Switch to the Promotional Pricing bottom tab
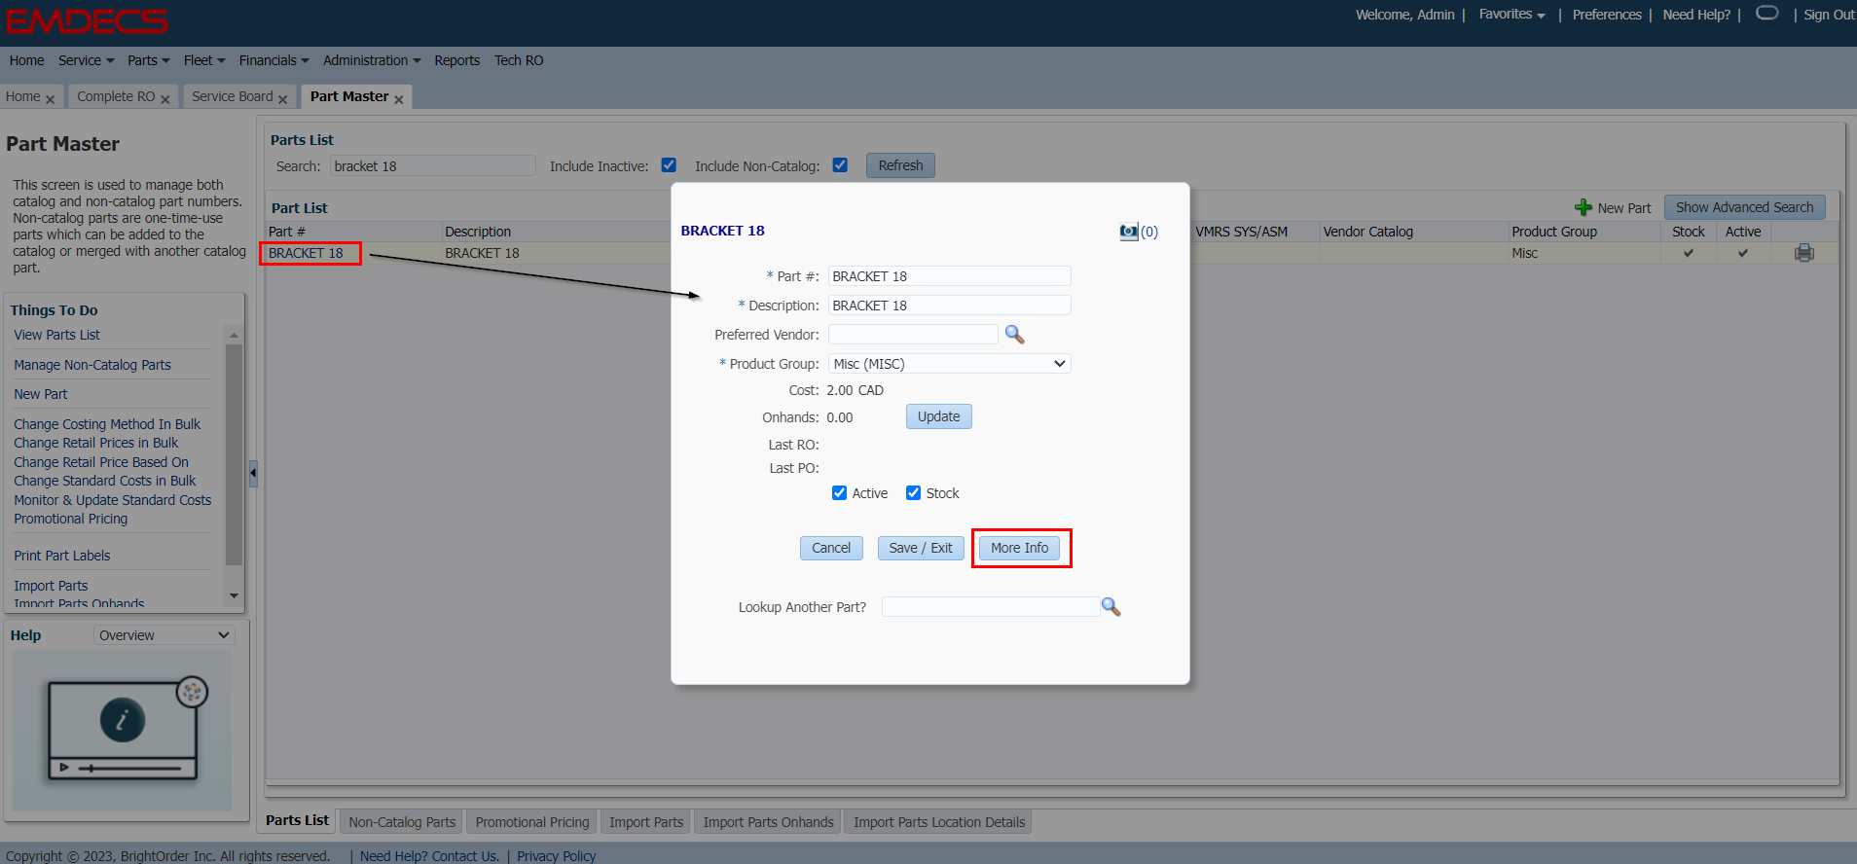1857x864 pixels. coord(532,822)
